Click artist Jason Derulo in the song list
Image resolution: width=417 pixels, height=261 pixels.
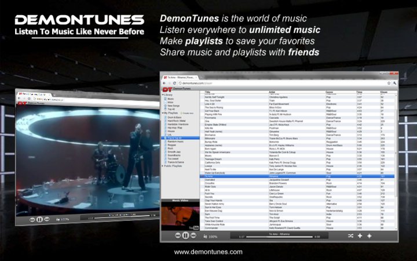[276, 187]
